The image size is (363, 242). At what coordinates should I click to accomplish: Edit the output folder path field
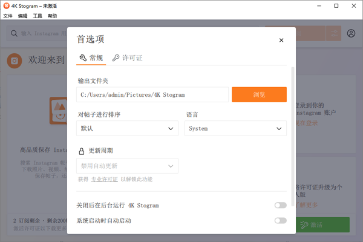152,94
